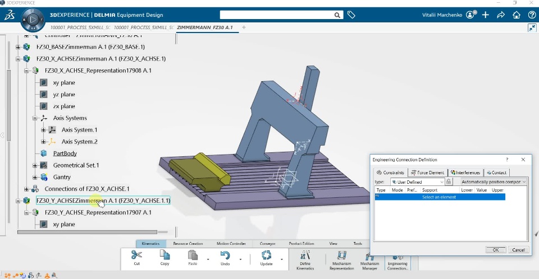Screen dimensions: 539x279
Task: Select 'zx plane' tree item
Action: [64, 106]
